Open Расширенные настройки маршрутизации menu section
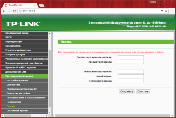The width and height of the screenshot is (176, 118). coord(25,59)
